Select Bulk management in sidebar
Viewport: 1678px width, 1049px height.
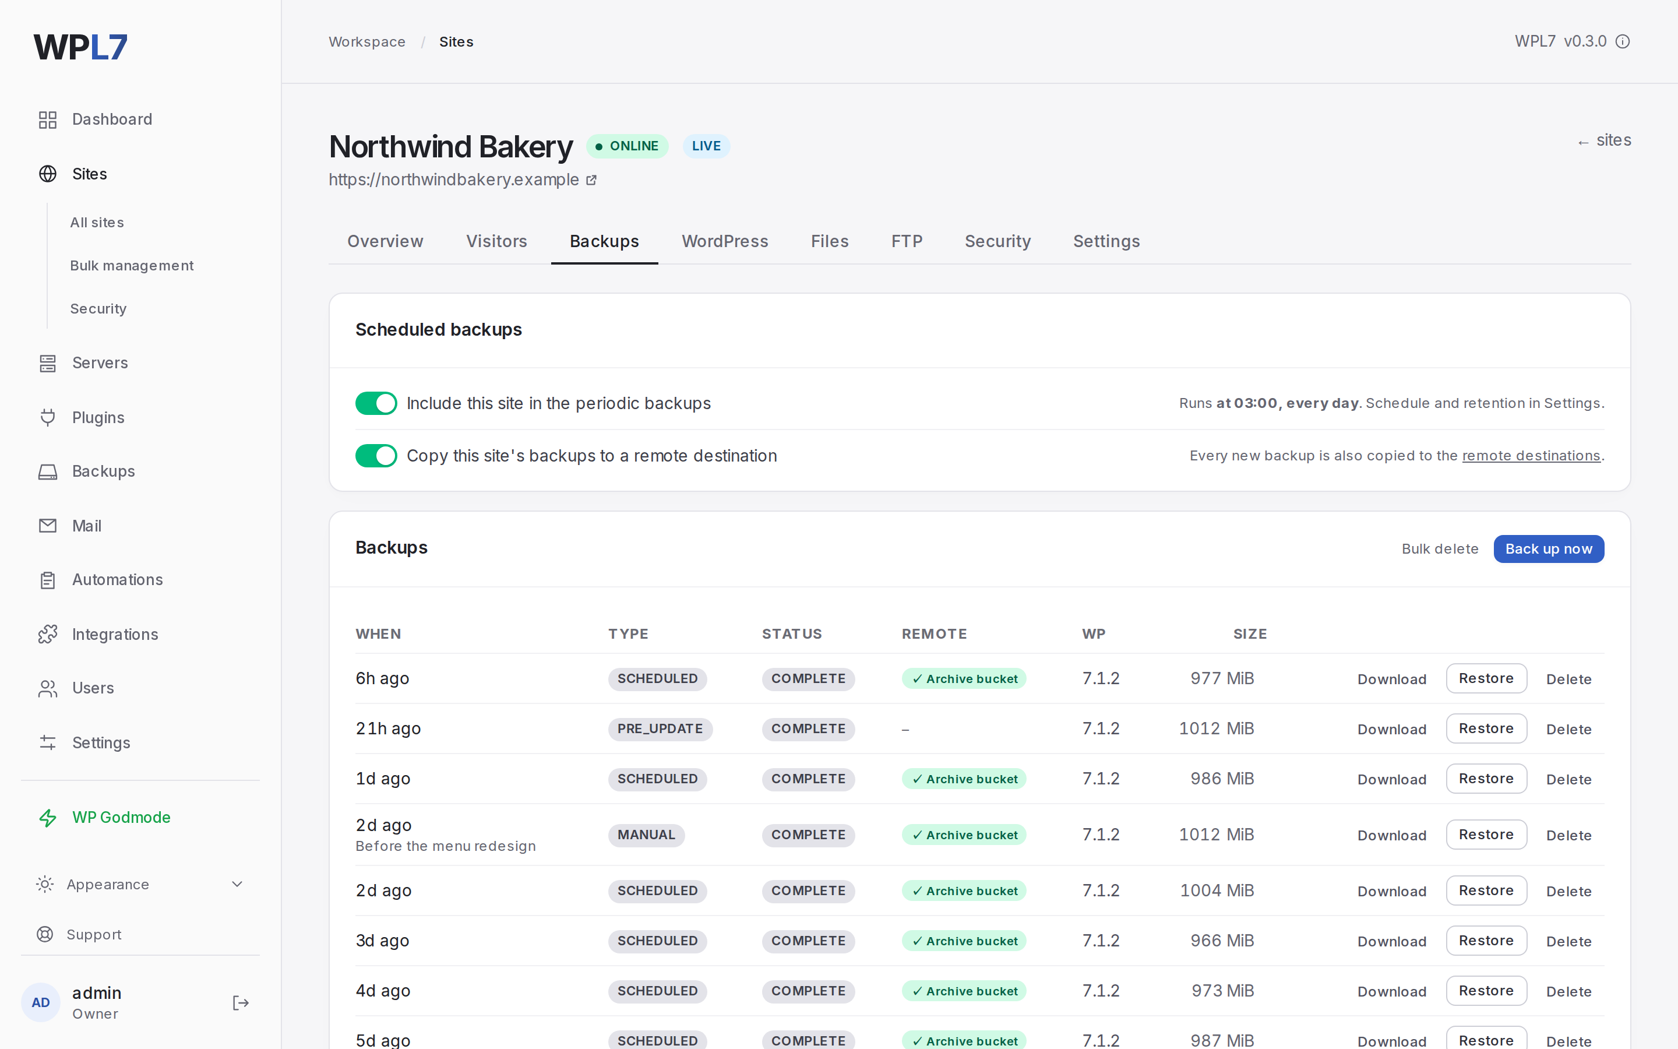pyautogui.click(x=132, y=266)
